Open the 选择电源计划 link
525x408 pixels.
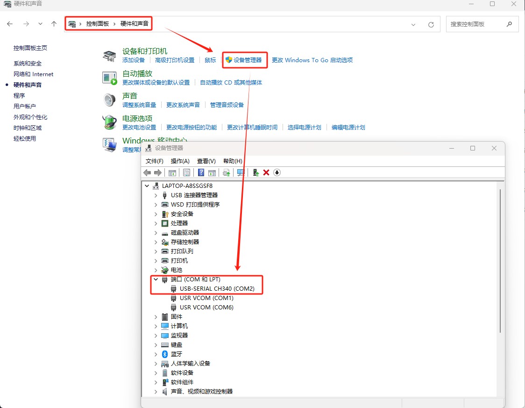pos(305,127)
